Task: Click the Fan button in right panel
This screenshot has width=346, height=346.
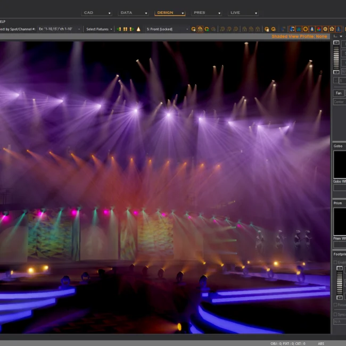Action: pos(339,93)
